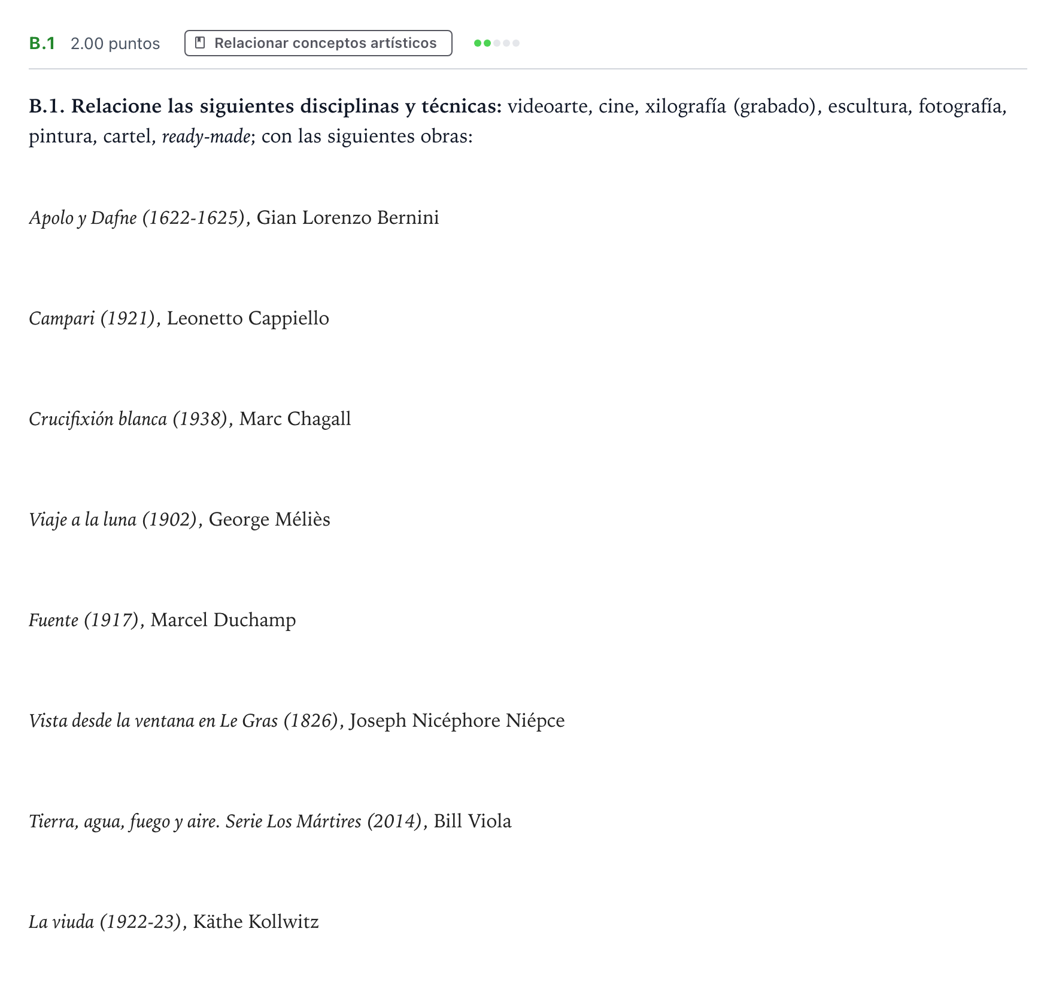Click the 2.00 puntos score text

pos(115,44)
